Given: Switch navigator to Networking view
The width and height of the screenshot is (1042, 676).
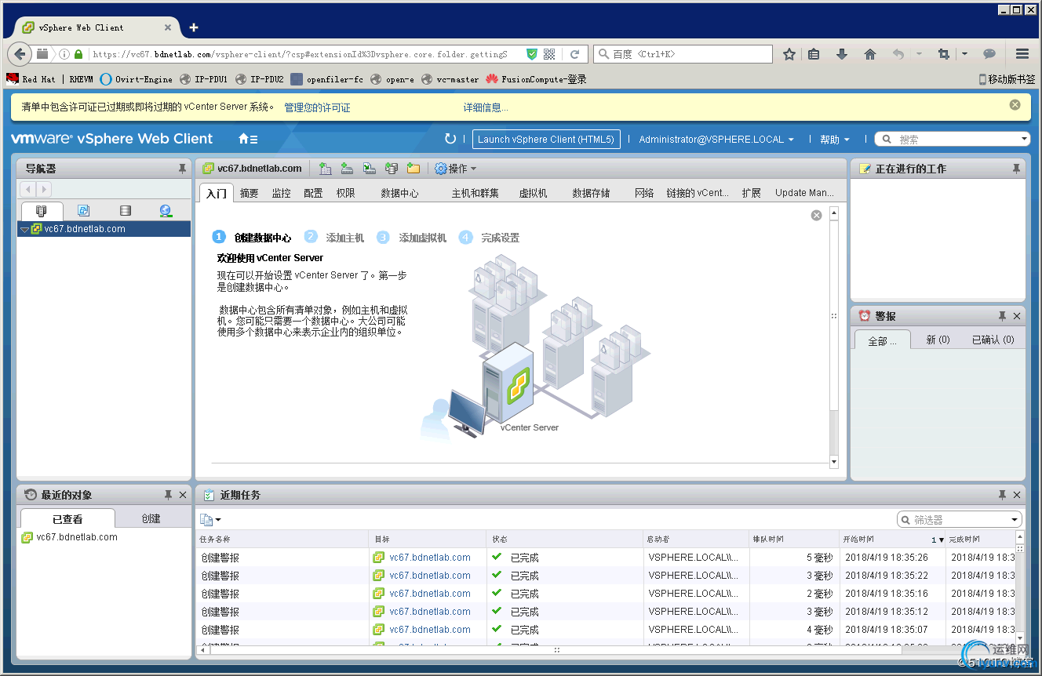Looking at the screenshot, I should pyautogui.click(x=166, y=211).
